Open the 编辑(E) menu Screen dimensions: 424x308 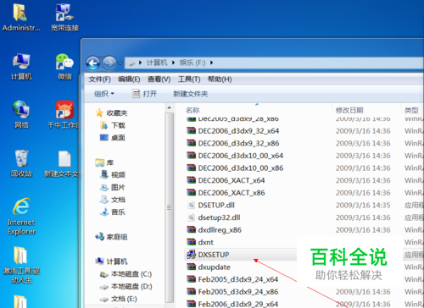pos(129,80)
